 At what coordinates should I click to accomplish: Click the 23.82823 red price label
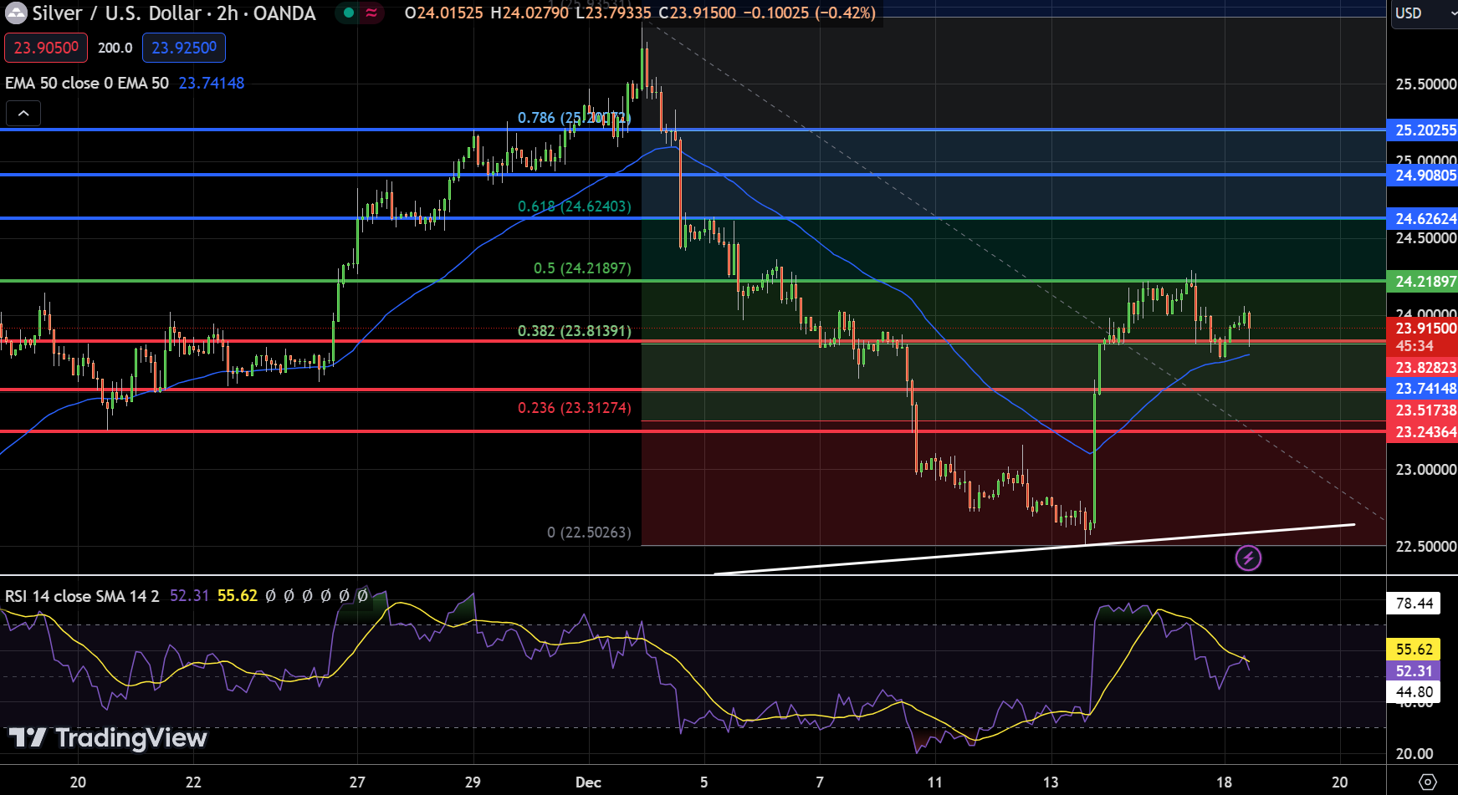(1422, 368)
